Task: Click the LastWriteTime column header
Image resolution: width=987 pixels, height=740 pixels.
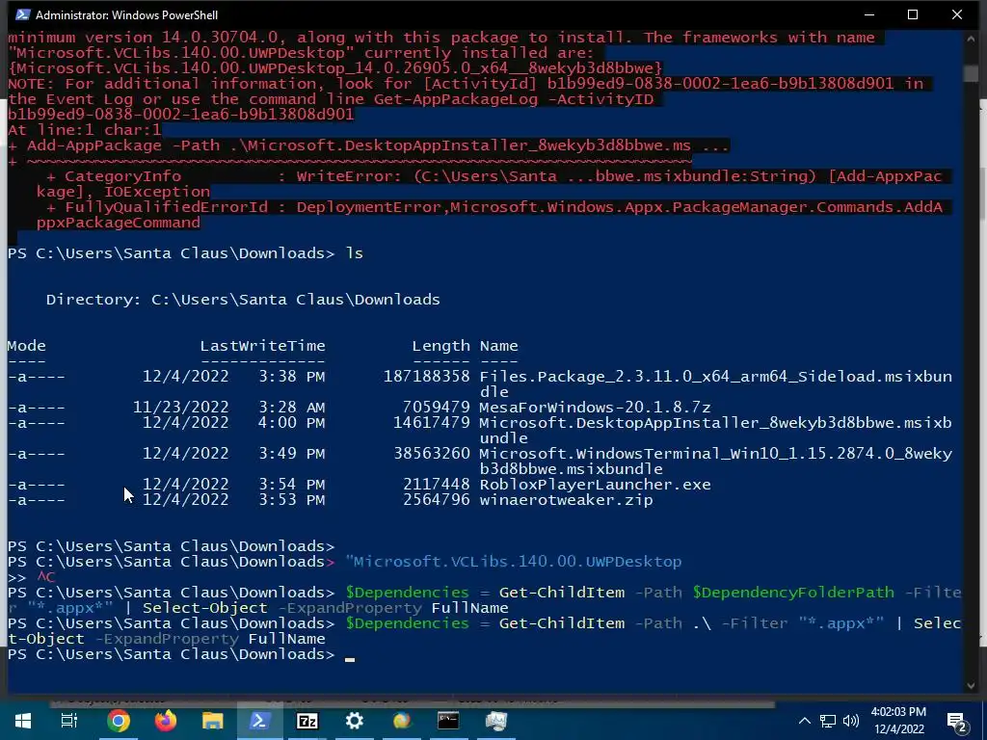Action: point(262,346)
